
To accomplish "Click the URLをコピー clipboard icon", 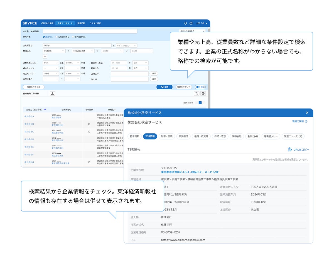I will coord(290,149).
